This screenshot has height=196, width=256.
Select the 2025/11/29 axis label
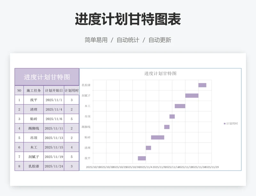point(212,166)
